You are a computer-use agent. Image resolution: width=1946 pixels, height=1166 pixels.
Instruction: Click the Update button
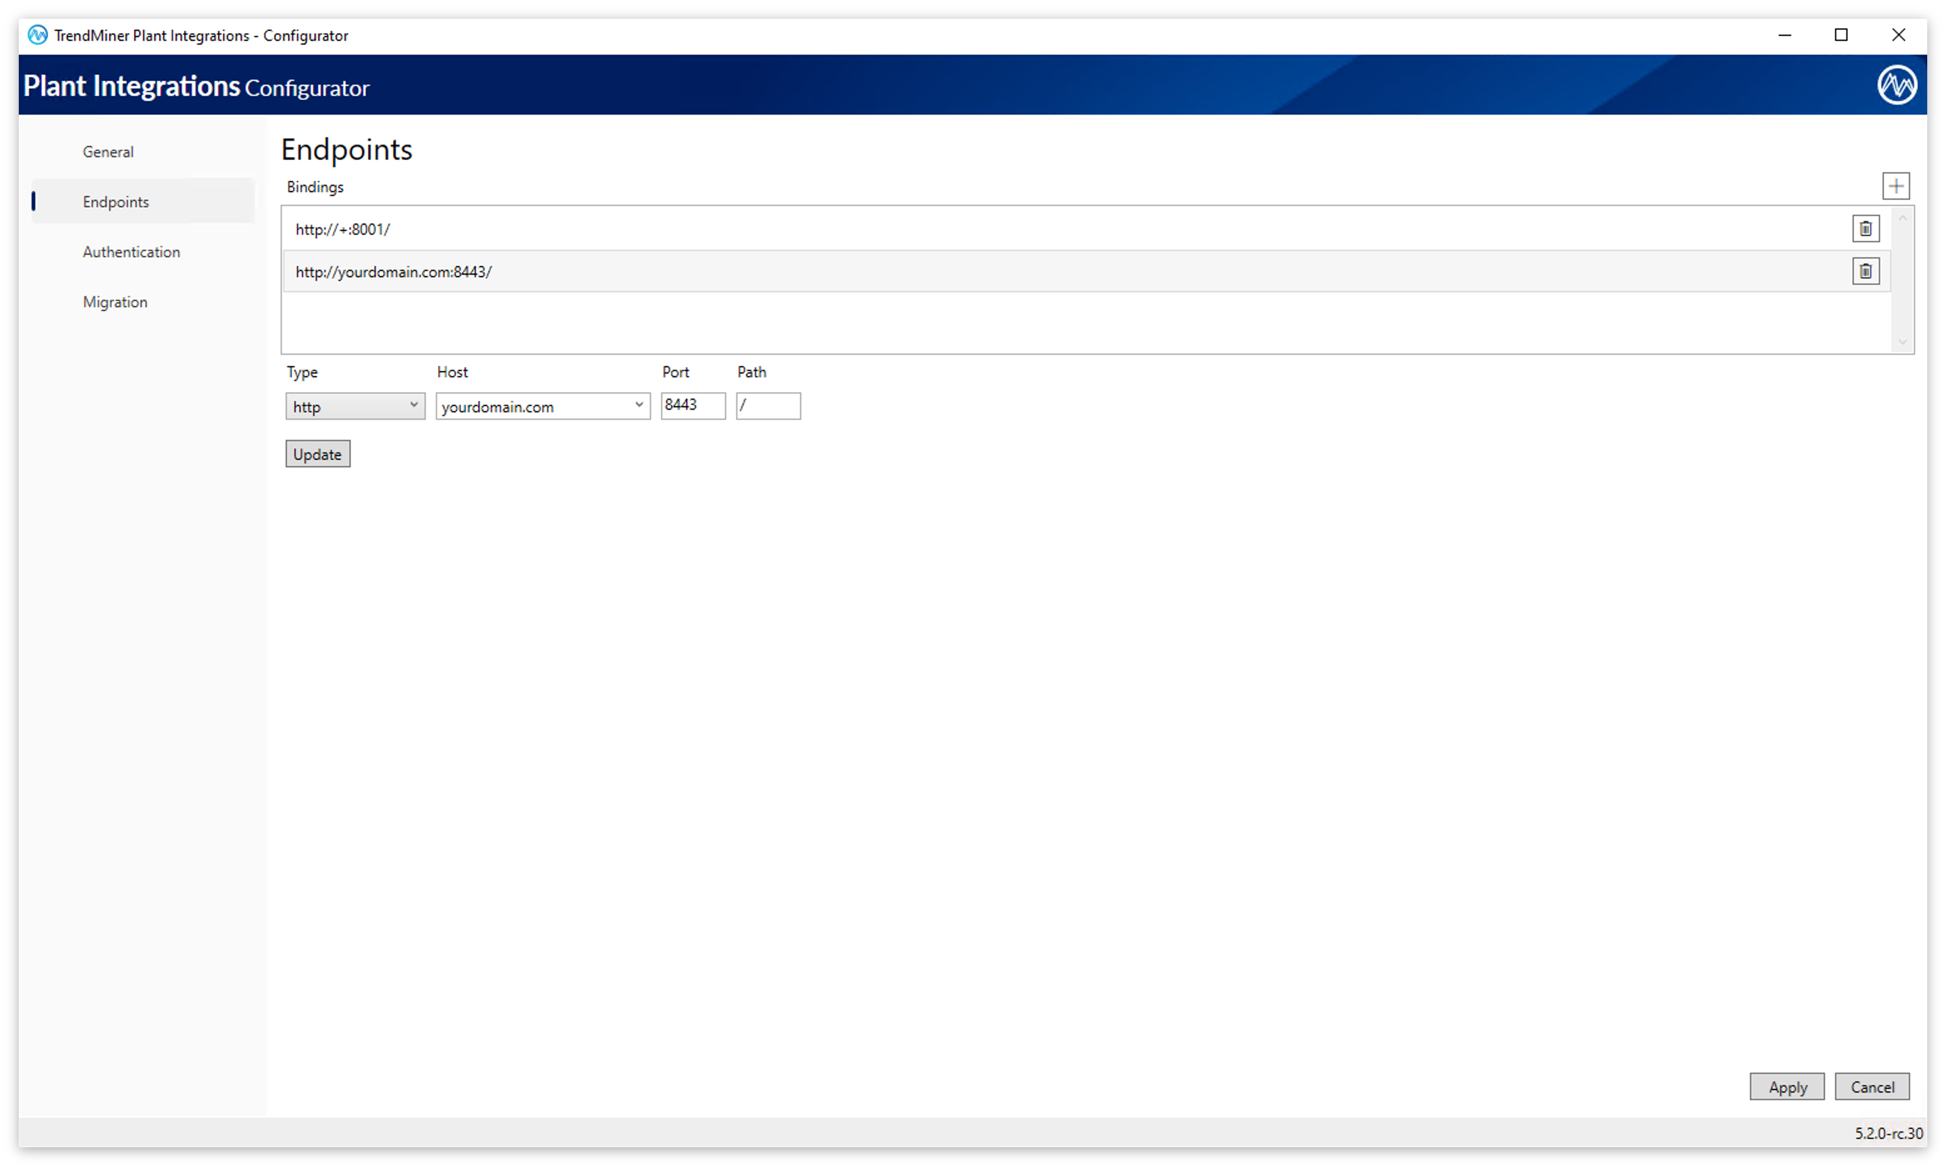click(x=317, y=454)
